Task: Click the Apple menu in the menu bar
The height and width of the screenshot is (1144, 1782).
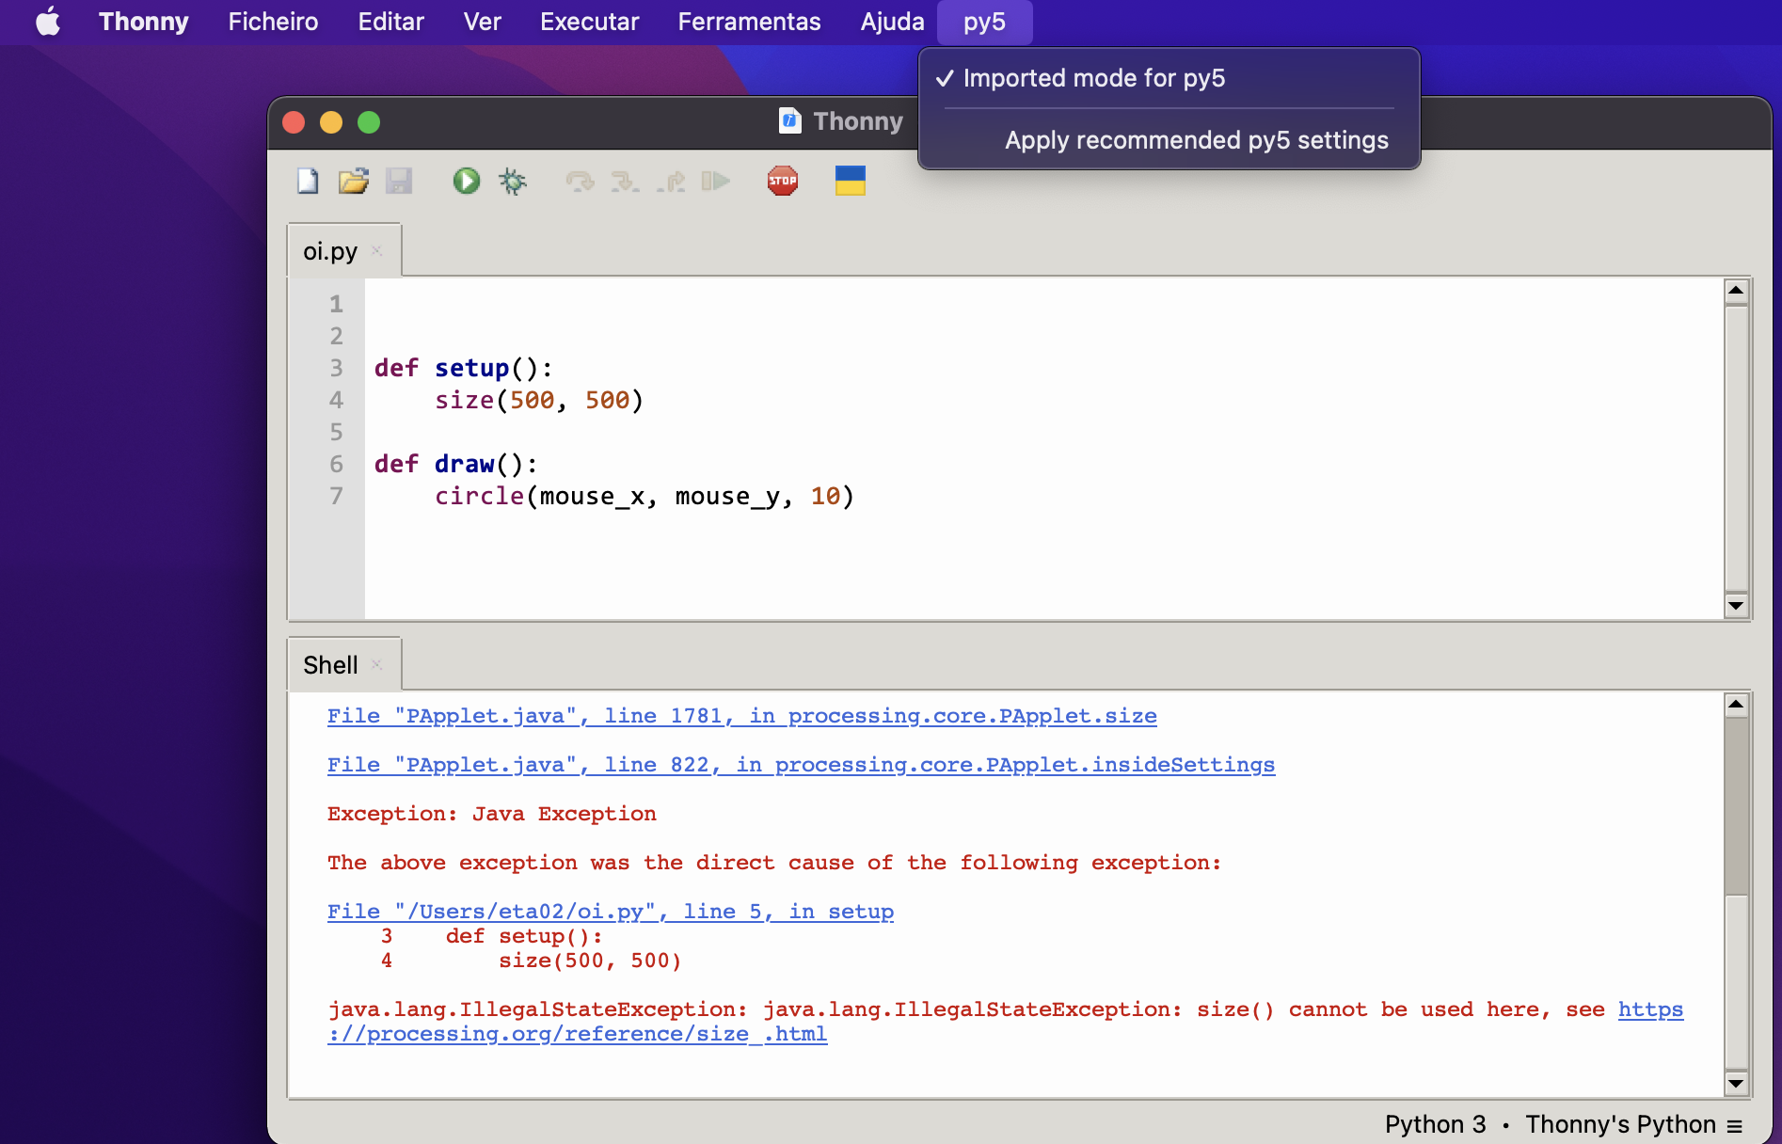Action: pos(47,22)
